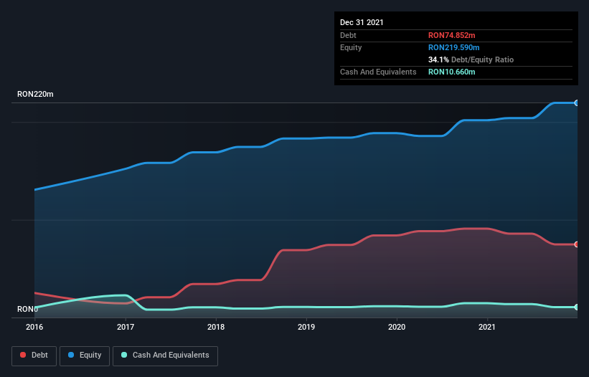Toggle the Equity series legend button
Image resolution: width=589 pixels, height=377 pixels.
pyautogui.click(x=85, y=355)
